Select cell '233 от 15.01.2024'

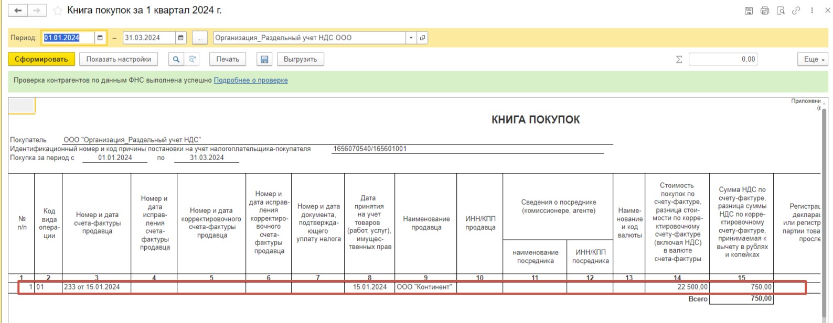click(x=97, y=287)
